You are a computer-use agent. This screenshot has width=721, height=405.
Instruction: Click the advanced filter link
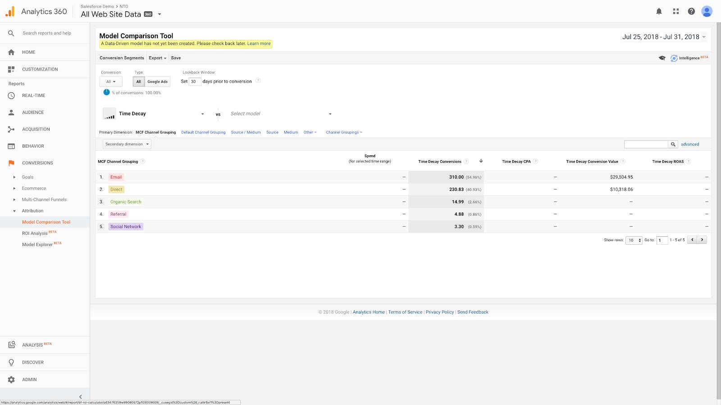click(x=690, y=144)
